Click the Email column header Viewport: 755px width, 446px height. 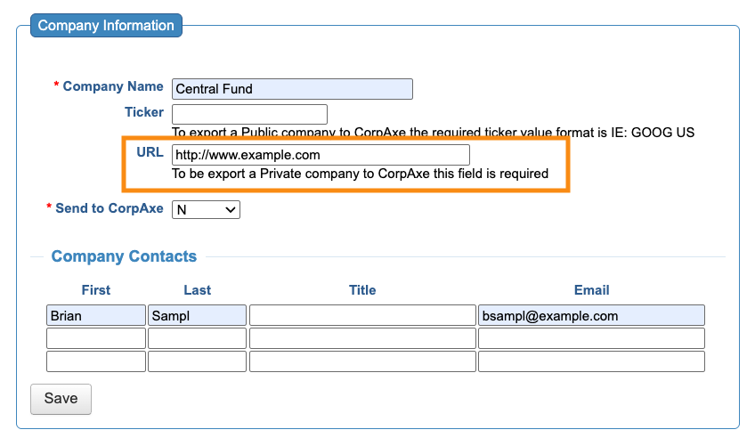point(591,290)
